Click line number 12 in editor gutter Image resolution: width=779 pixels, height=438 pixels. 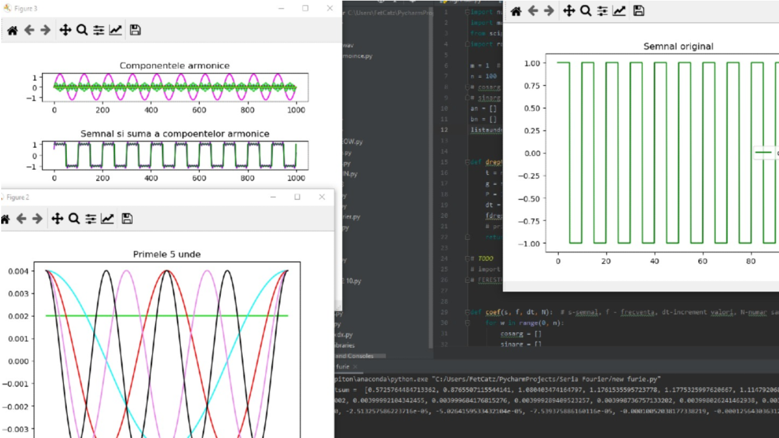445,130
